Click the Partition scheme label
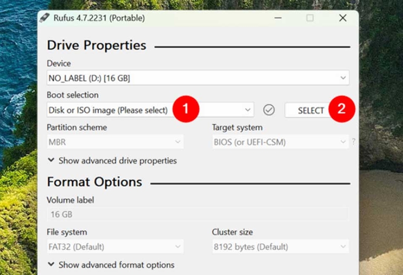 tap(77, 127)
